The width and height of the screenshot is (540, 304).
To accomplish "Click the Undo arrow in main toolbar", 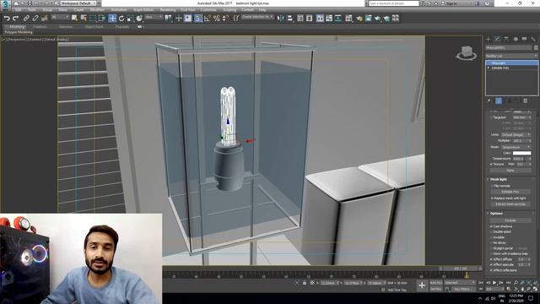I will tap(7, 19).
